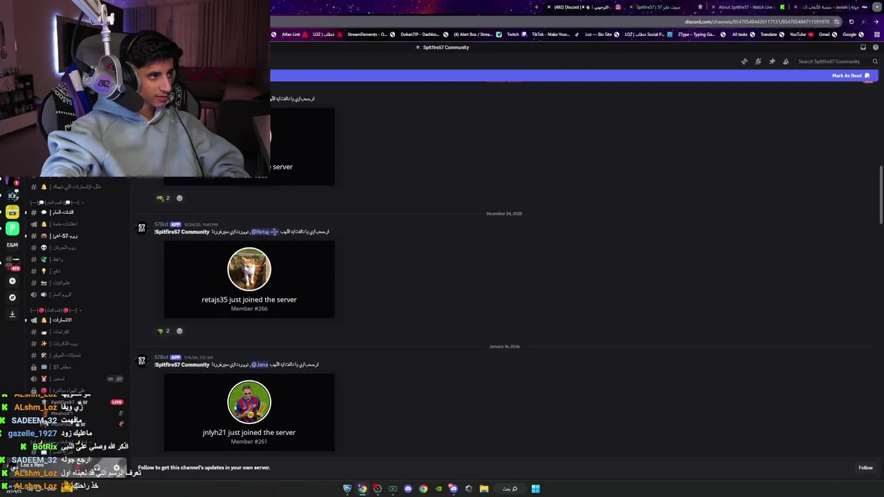
Task: Open a new browser tab plus button
Action: (x=537, y=7)
